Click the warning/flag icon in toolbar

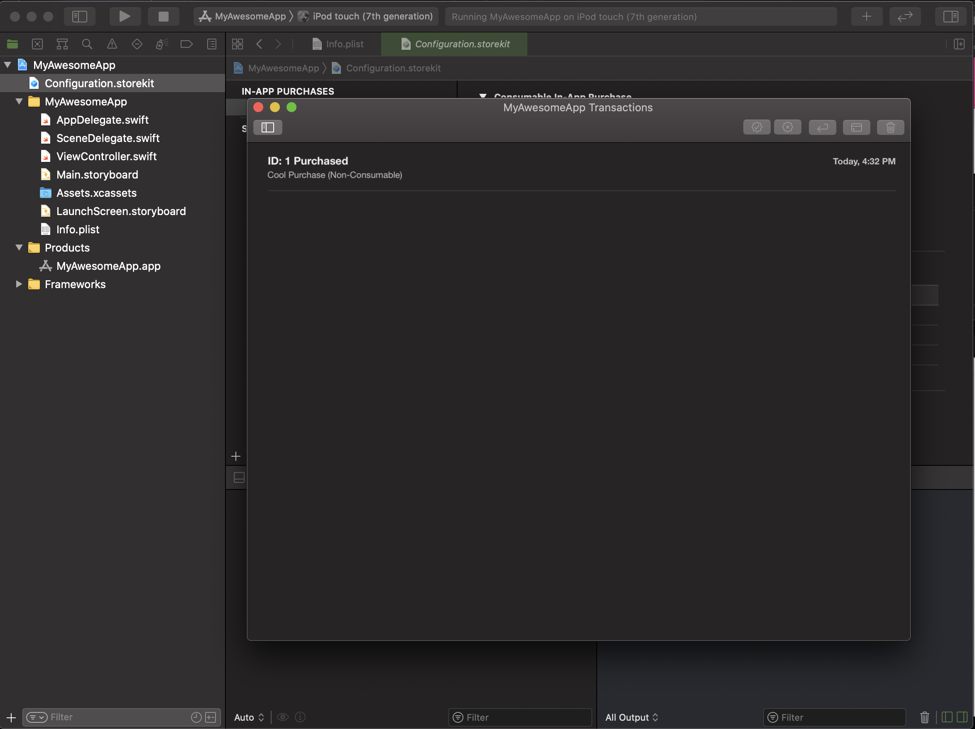111,44
